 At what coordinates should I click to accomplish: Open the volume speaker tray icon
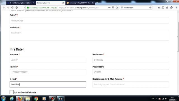(x=166, y=99)
